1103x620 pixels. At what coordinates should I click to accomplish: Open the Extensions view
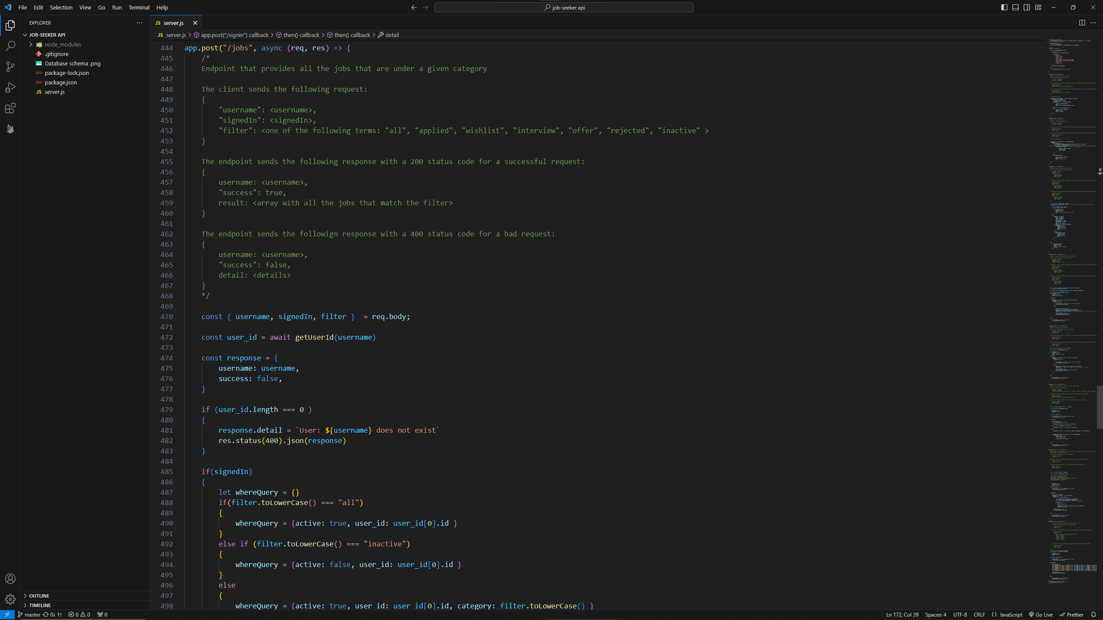10,108
